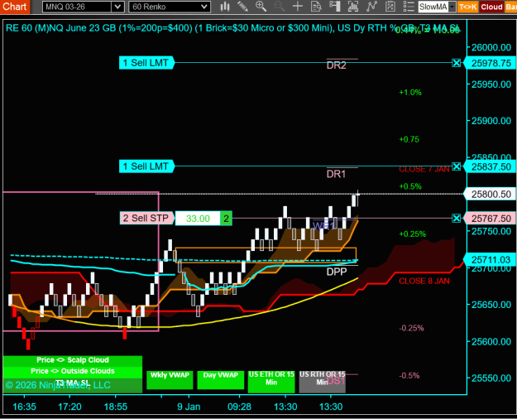Toggle Price <> Outside Clouds indicator
Screen dimensions: 517x419
pos(73,372)
